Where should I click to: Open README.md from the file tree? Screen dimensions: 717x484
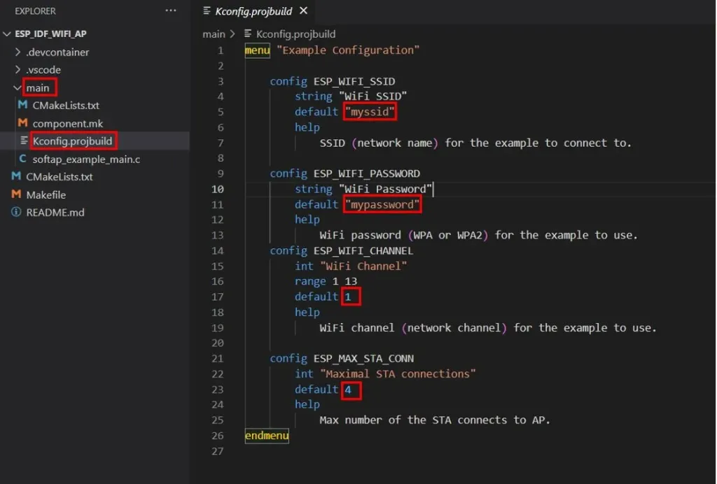click(x=55, y=213)
